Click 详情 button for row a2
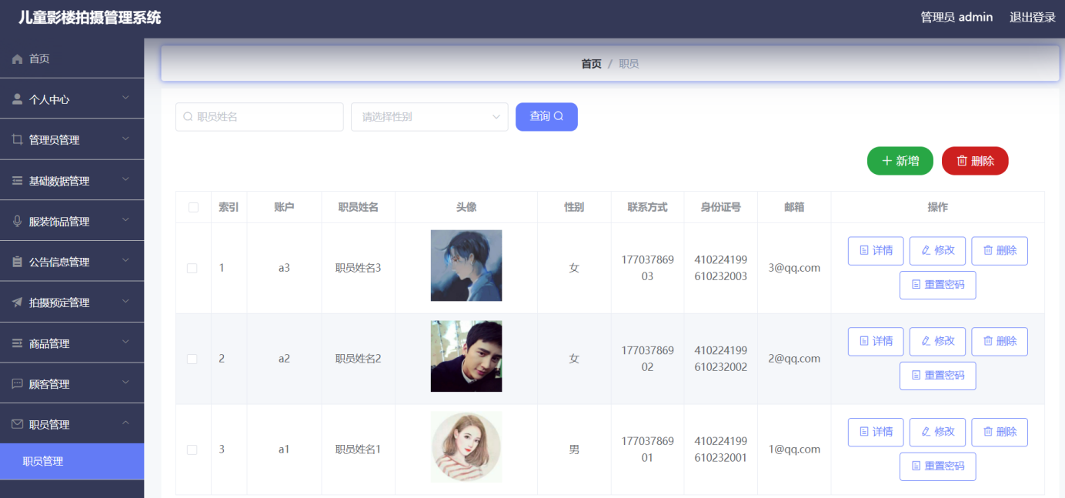Viewport: 1065px width, 498px height. point(876,341)
